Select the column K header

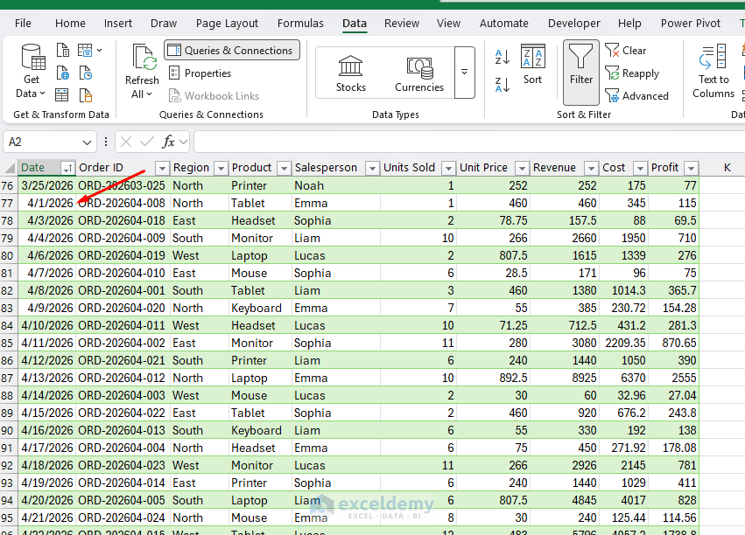727,168
